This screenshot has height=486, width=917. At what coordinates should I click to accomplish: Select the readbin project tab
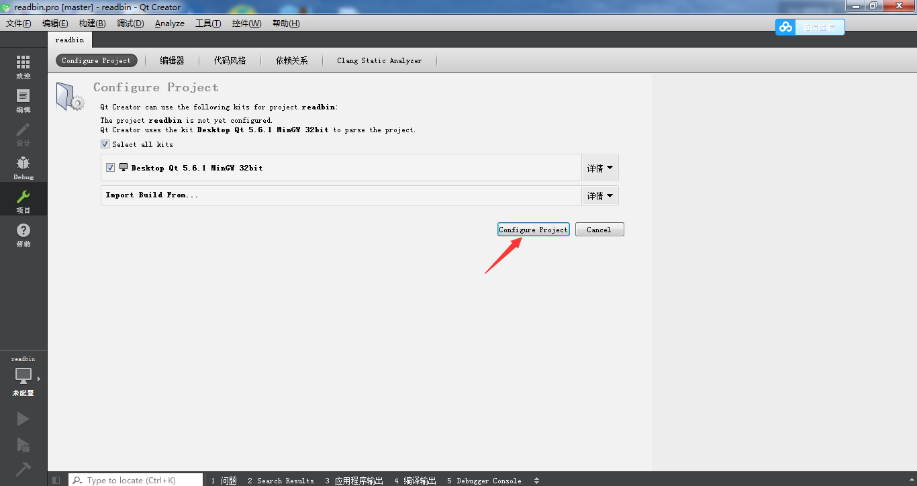point(70,40)
